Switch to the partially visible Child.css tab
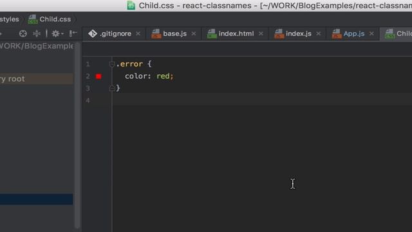 (x=397, y=34)
